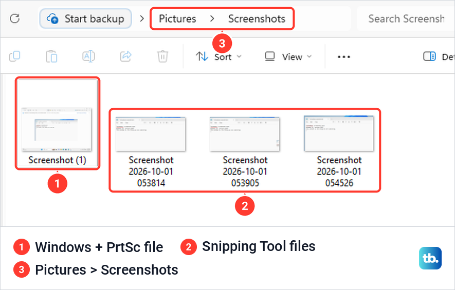Select Screenshot 2026-10-01 053905 thumbnail
This screenshot has width=455, height=290.
coord(245,134)
